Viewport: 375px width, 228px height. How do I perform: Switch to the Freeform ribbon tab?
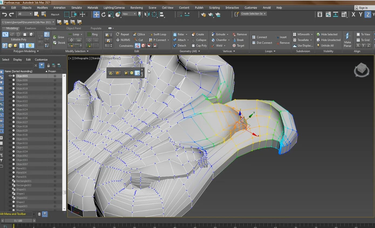click(30, 28)
